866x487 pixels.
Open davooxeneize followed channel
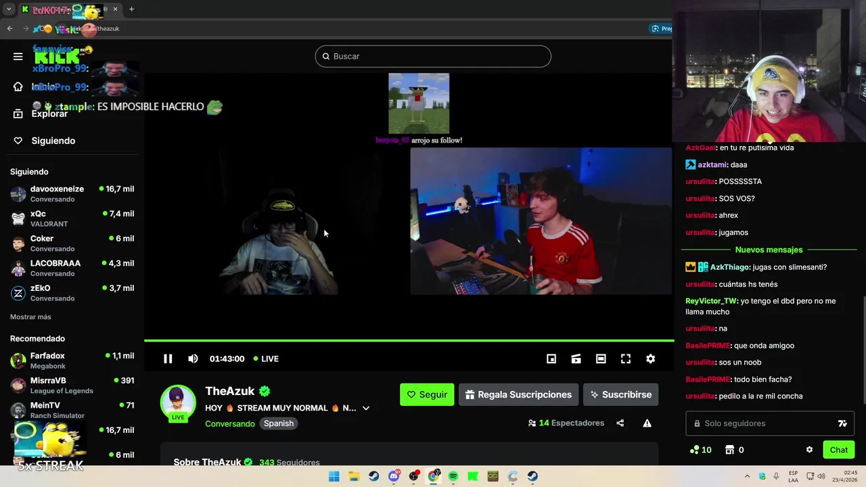pos(72,194)
